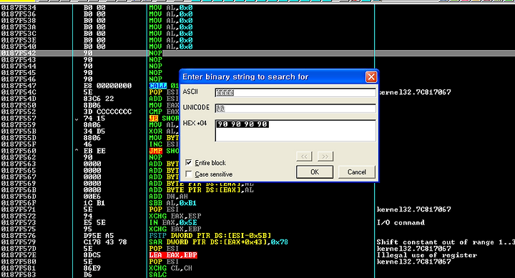Click the IN EAX,0x5E instruction

point(172,222)
